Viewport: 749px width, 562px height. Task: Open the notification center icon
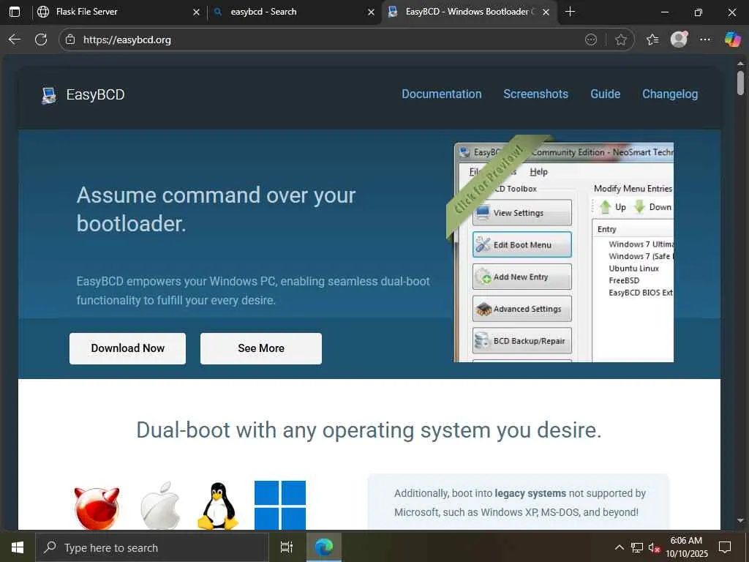725,547
